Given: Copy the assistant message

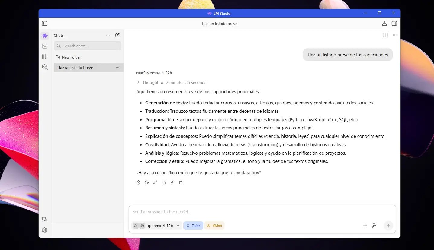Looking at the screenshot, I should point(164,182).
